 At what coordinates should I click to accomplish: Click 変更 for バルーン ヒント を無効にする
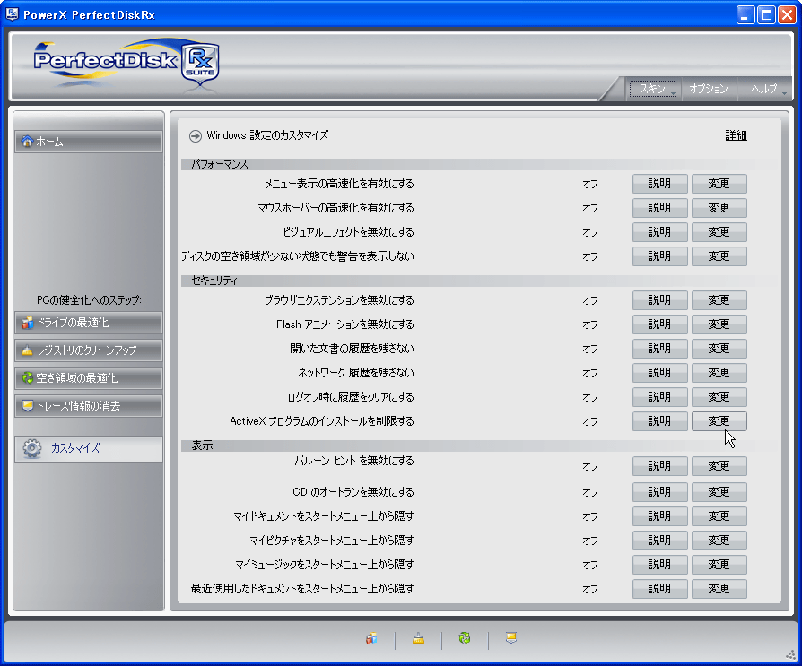tap(719, 466)
